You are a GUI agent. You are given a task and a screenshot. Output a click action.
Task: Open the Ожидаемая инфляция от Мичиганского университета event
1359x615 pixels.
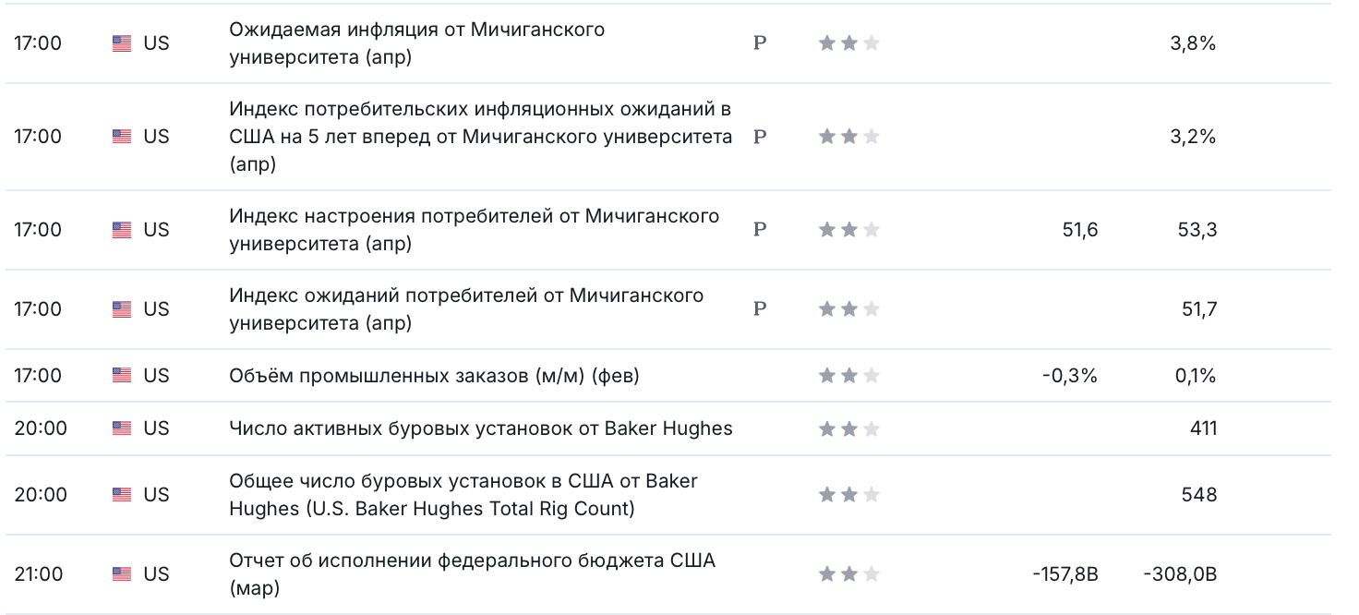(x=416, y=43)
